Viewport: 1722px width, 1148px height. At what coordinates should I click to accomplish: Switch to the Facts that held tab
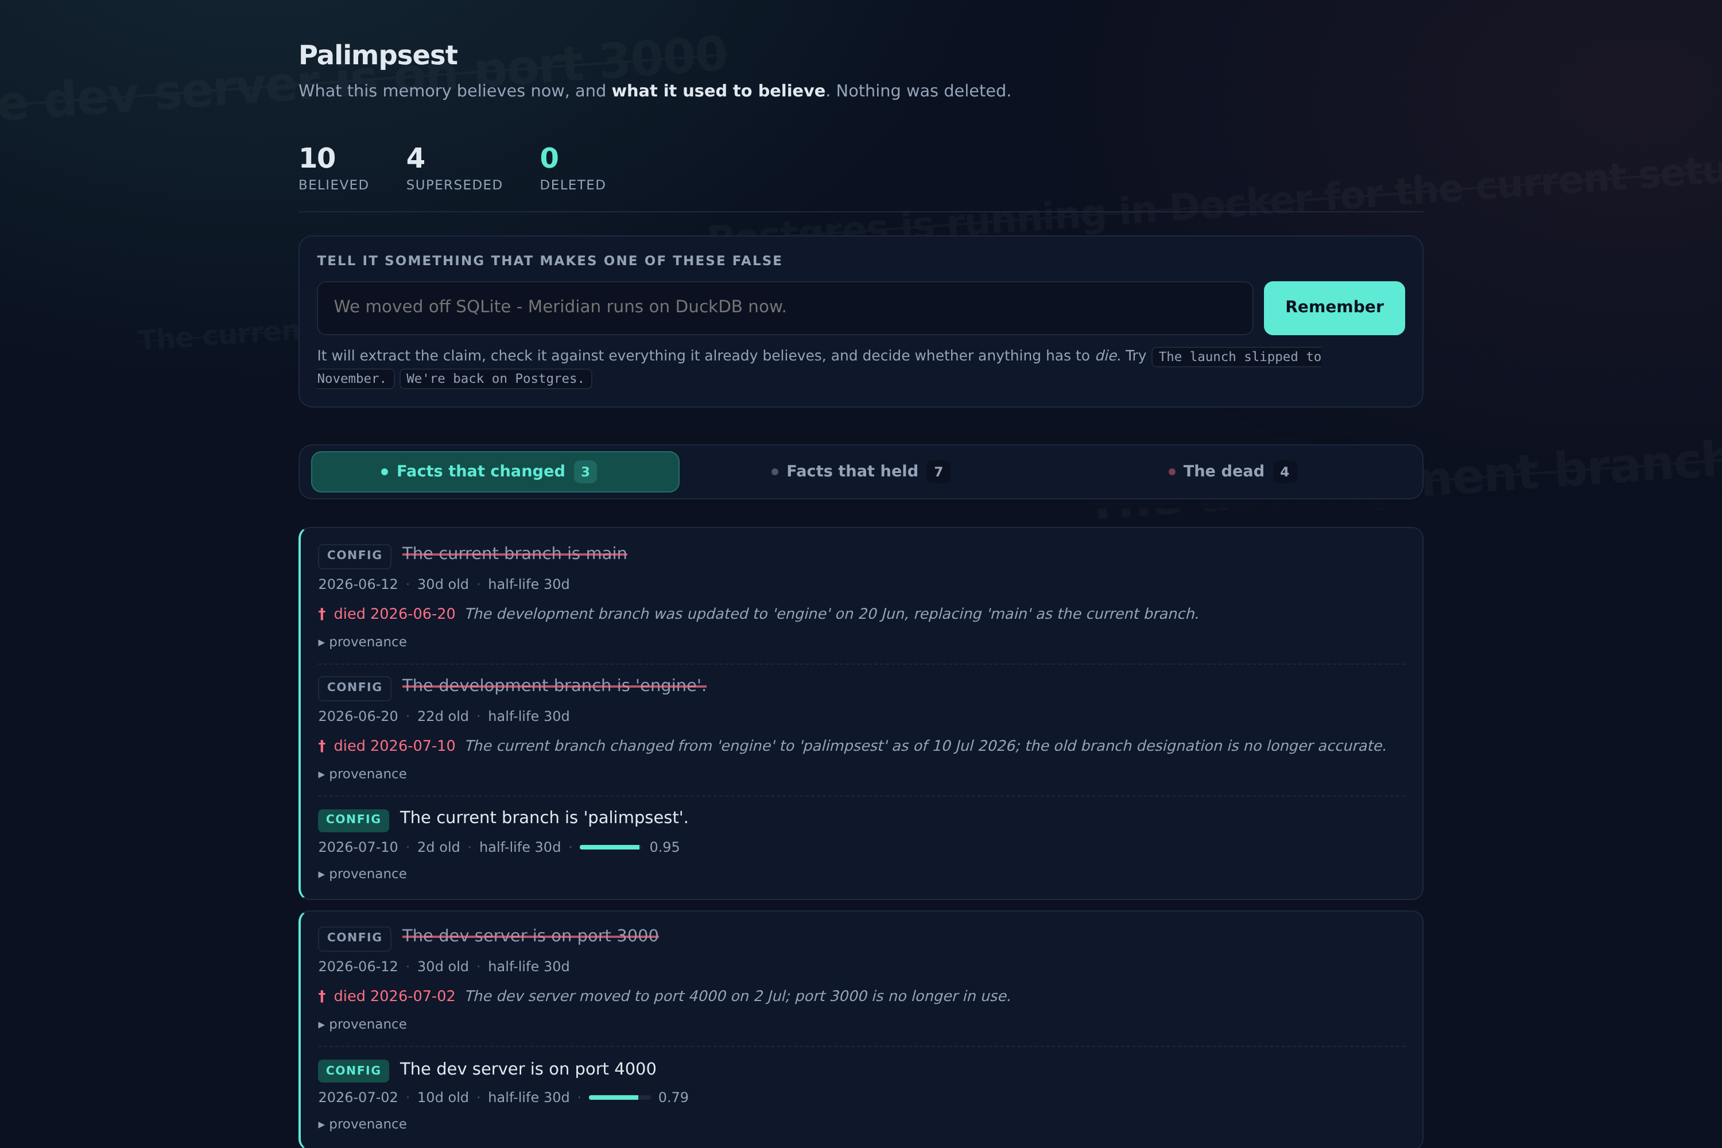(860, 471)
